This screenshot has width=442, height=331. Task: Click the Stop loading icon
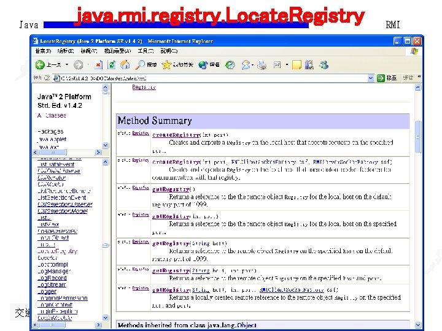click(98, 65)
